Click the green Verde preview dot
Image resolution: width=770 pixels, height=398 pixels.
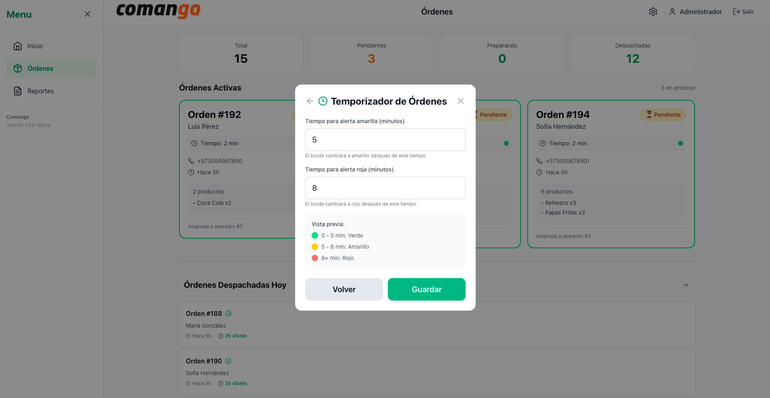(x=315, y=235)
